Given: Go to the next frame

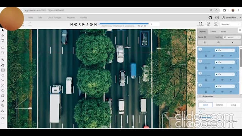Looking at the screenshot, I should [87, 24].
